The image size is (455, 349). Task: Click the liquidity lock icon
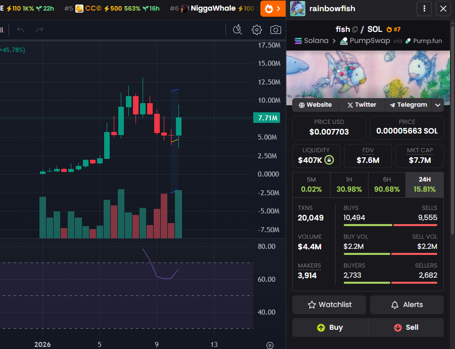point(329,160)
